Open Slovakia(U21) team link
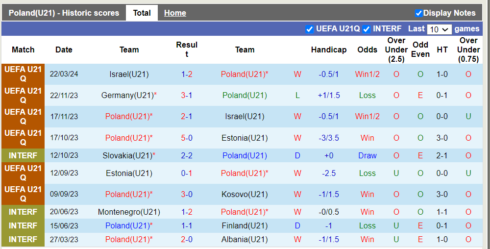 point(127,155)
